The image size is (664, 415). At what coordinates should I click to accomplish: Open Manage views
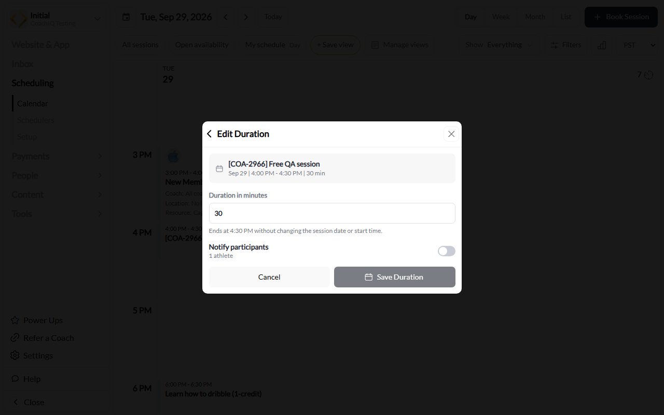tap(400, 45)
